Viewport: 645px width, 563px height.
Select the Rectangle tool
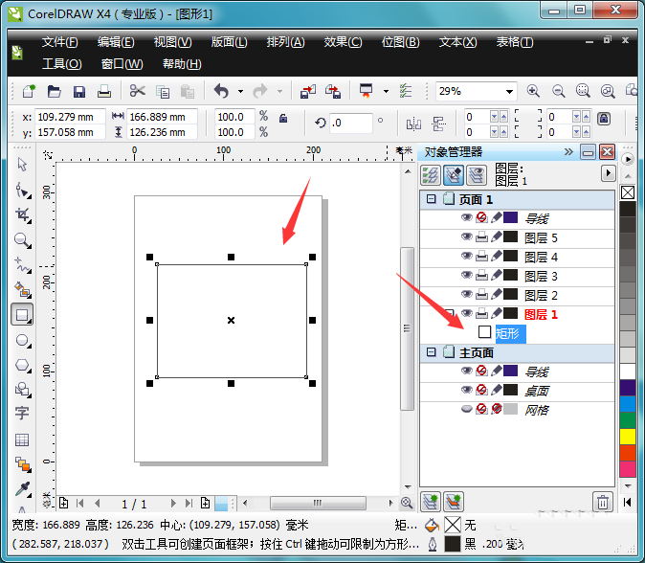pos(22,315)
